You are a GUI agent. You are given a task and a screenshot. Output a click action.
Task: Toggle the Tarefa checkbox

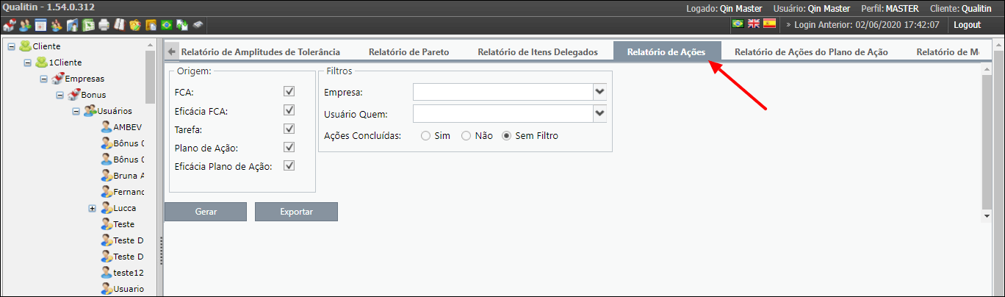[x=289, y=129]
